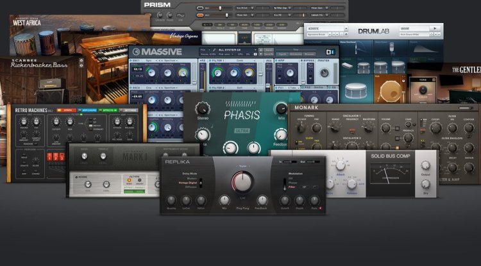Click the top row slider in Prism
481x266 pixels.
coord(221,8)
